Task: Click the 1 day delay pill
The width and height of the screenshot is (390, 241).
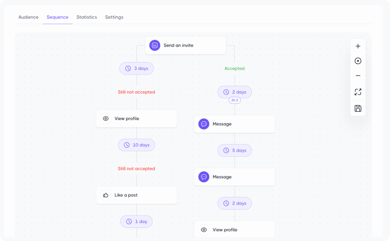Action: (136, 222)
